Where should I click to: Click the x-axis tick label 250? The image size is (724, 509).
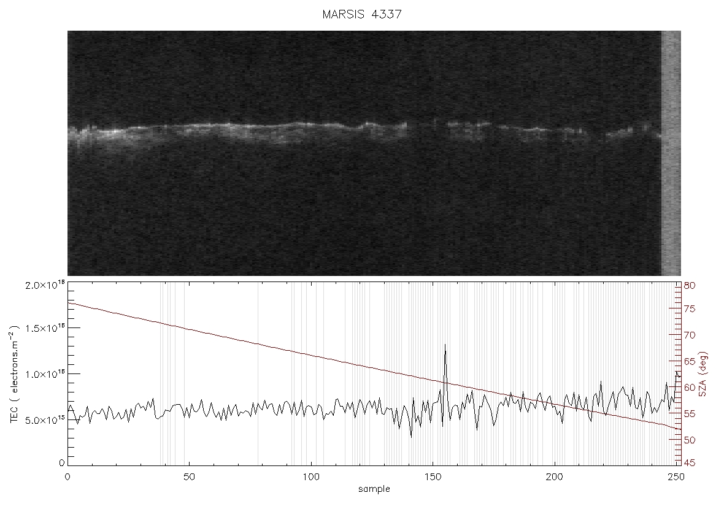coord(676,476)
